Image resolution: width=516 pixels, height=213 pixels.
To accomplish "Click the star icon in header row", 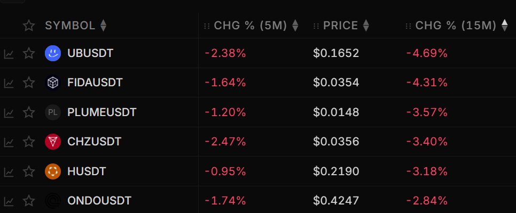I will (29, 25).
